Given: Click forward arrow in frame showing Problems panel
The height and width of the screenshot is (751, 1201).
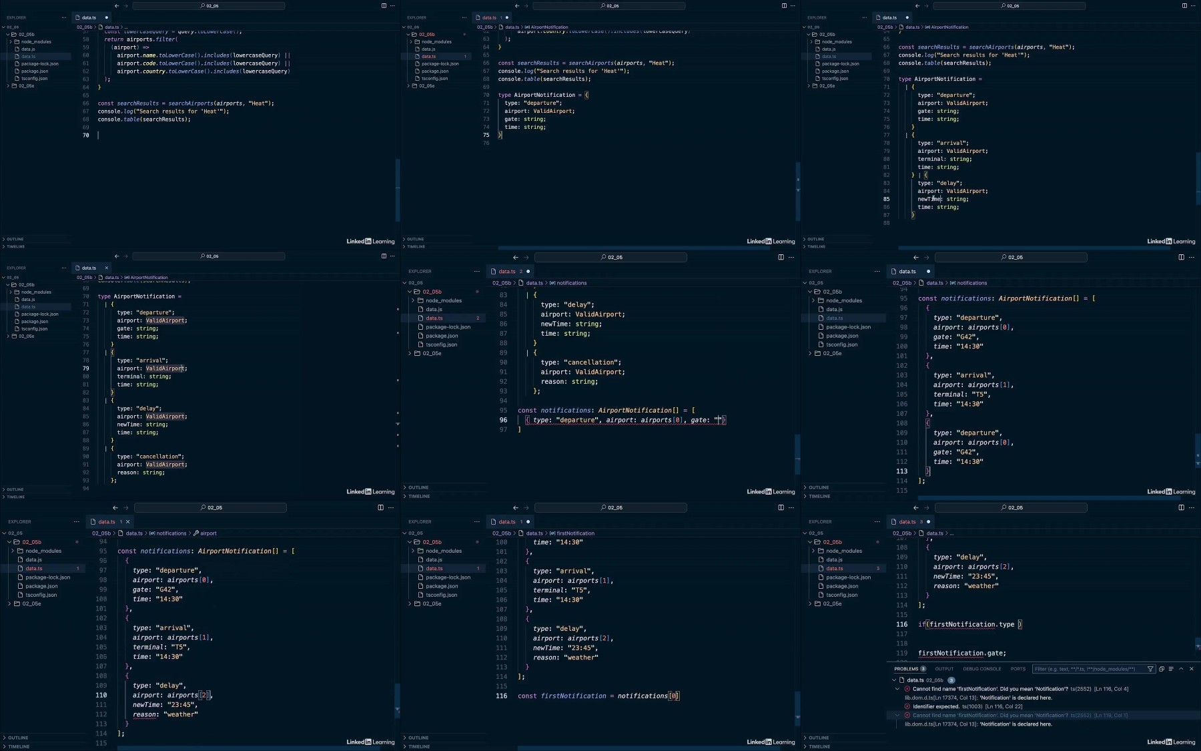Looking at the screenshot, I should coord(926,507).
